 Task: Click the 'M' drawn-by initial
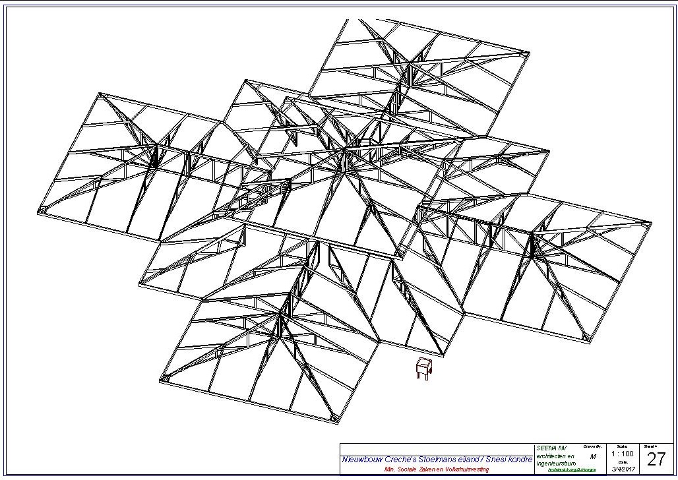pyautogui.click(x=592, y=456)
